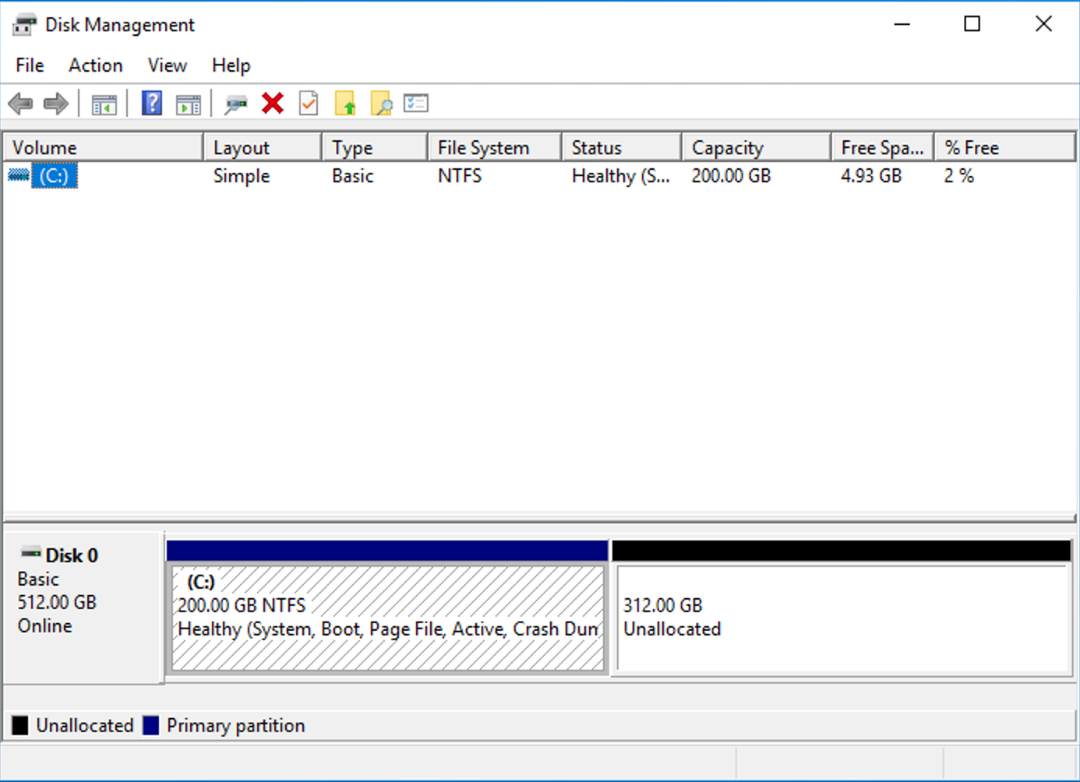Click the red X delete icon

(x=273, y=103)
